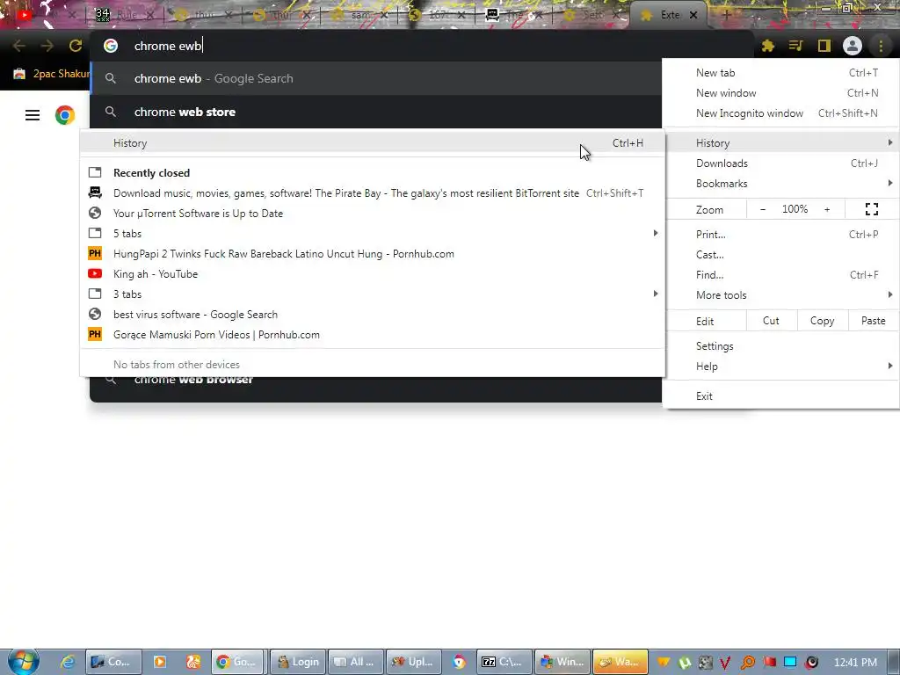This screenshot has height=675, width=900.
Task: Go back with the back arrow
Action: [19, 46]
